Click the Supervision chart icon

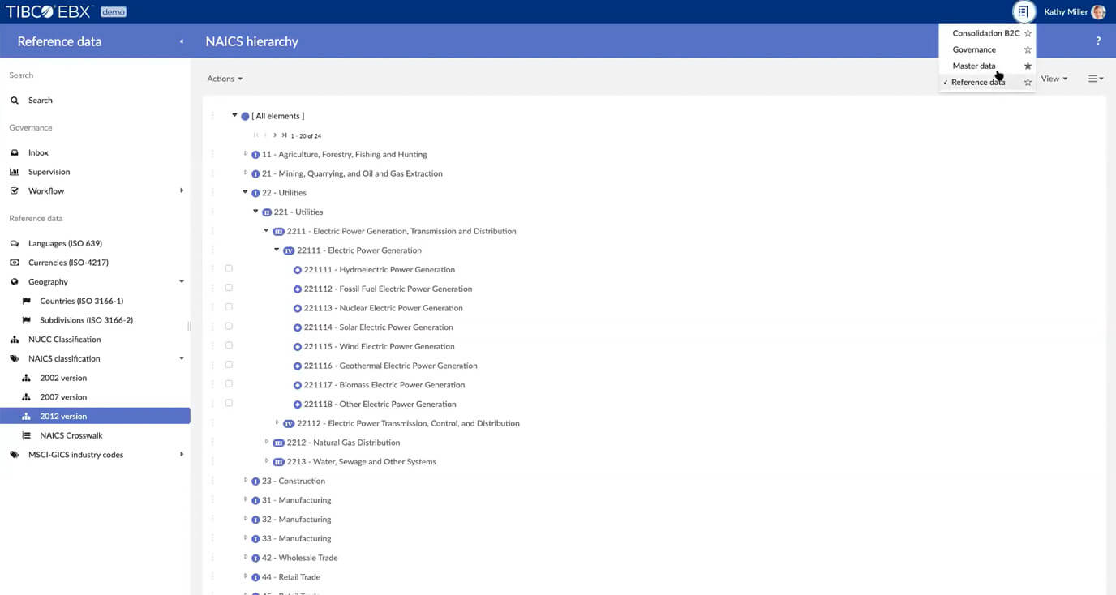[x=15, y=172]
